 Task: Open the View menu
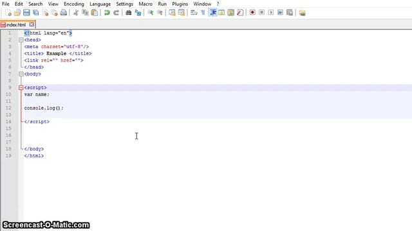[x=53, y=4]
